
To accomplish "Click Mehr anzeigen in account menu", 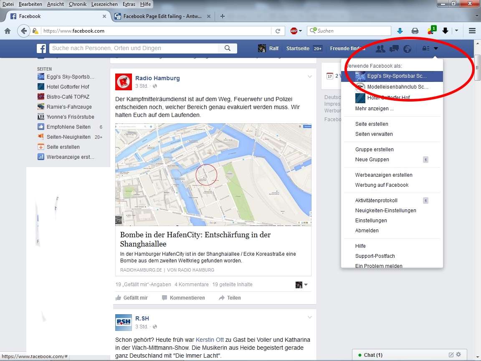I will 374,108.
